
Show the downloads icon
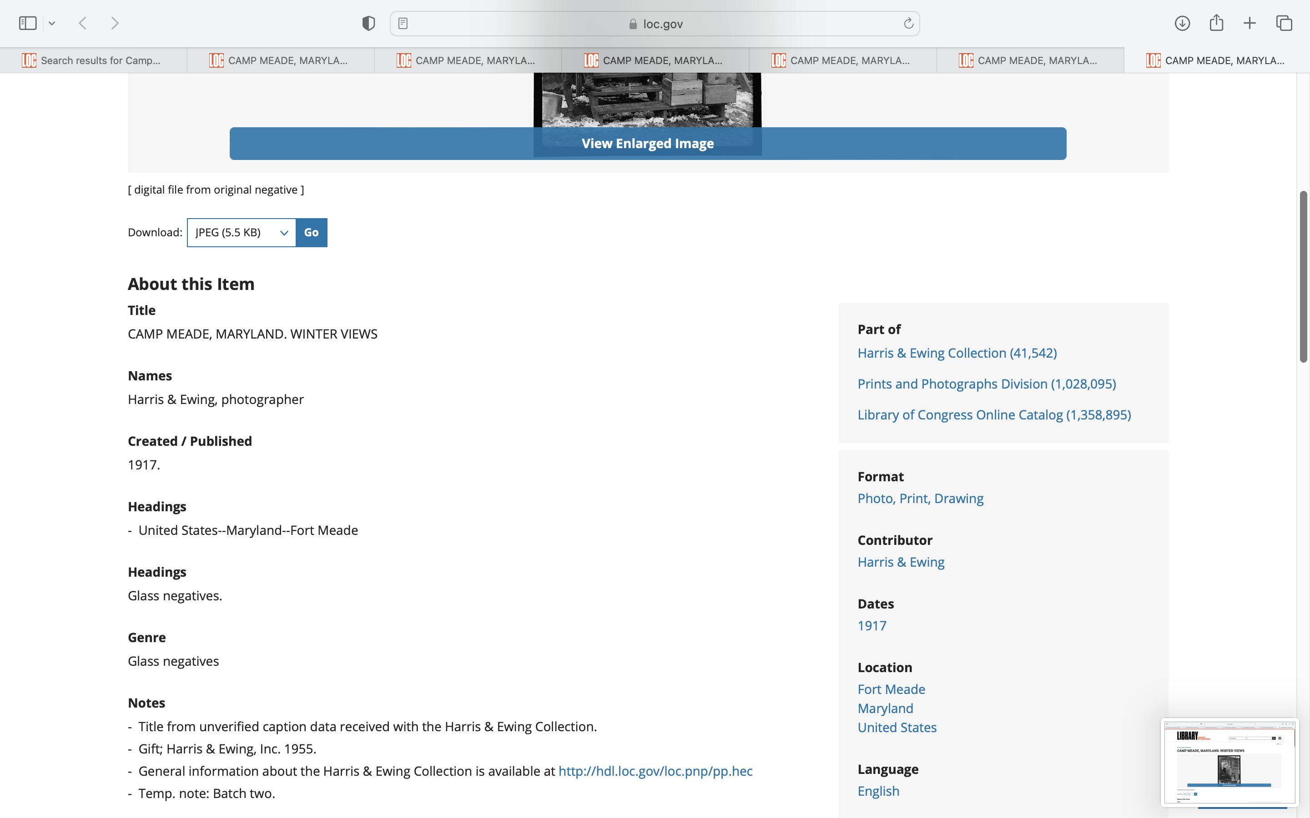(1182, 23)
